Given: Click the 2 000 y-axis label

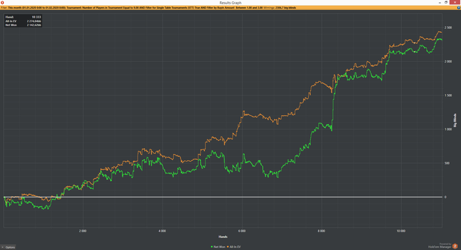Looking at the screenshot, I should tap(448, 61).
